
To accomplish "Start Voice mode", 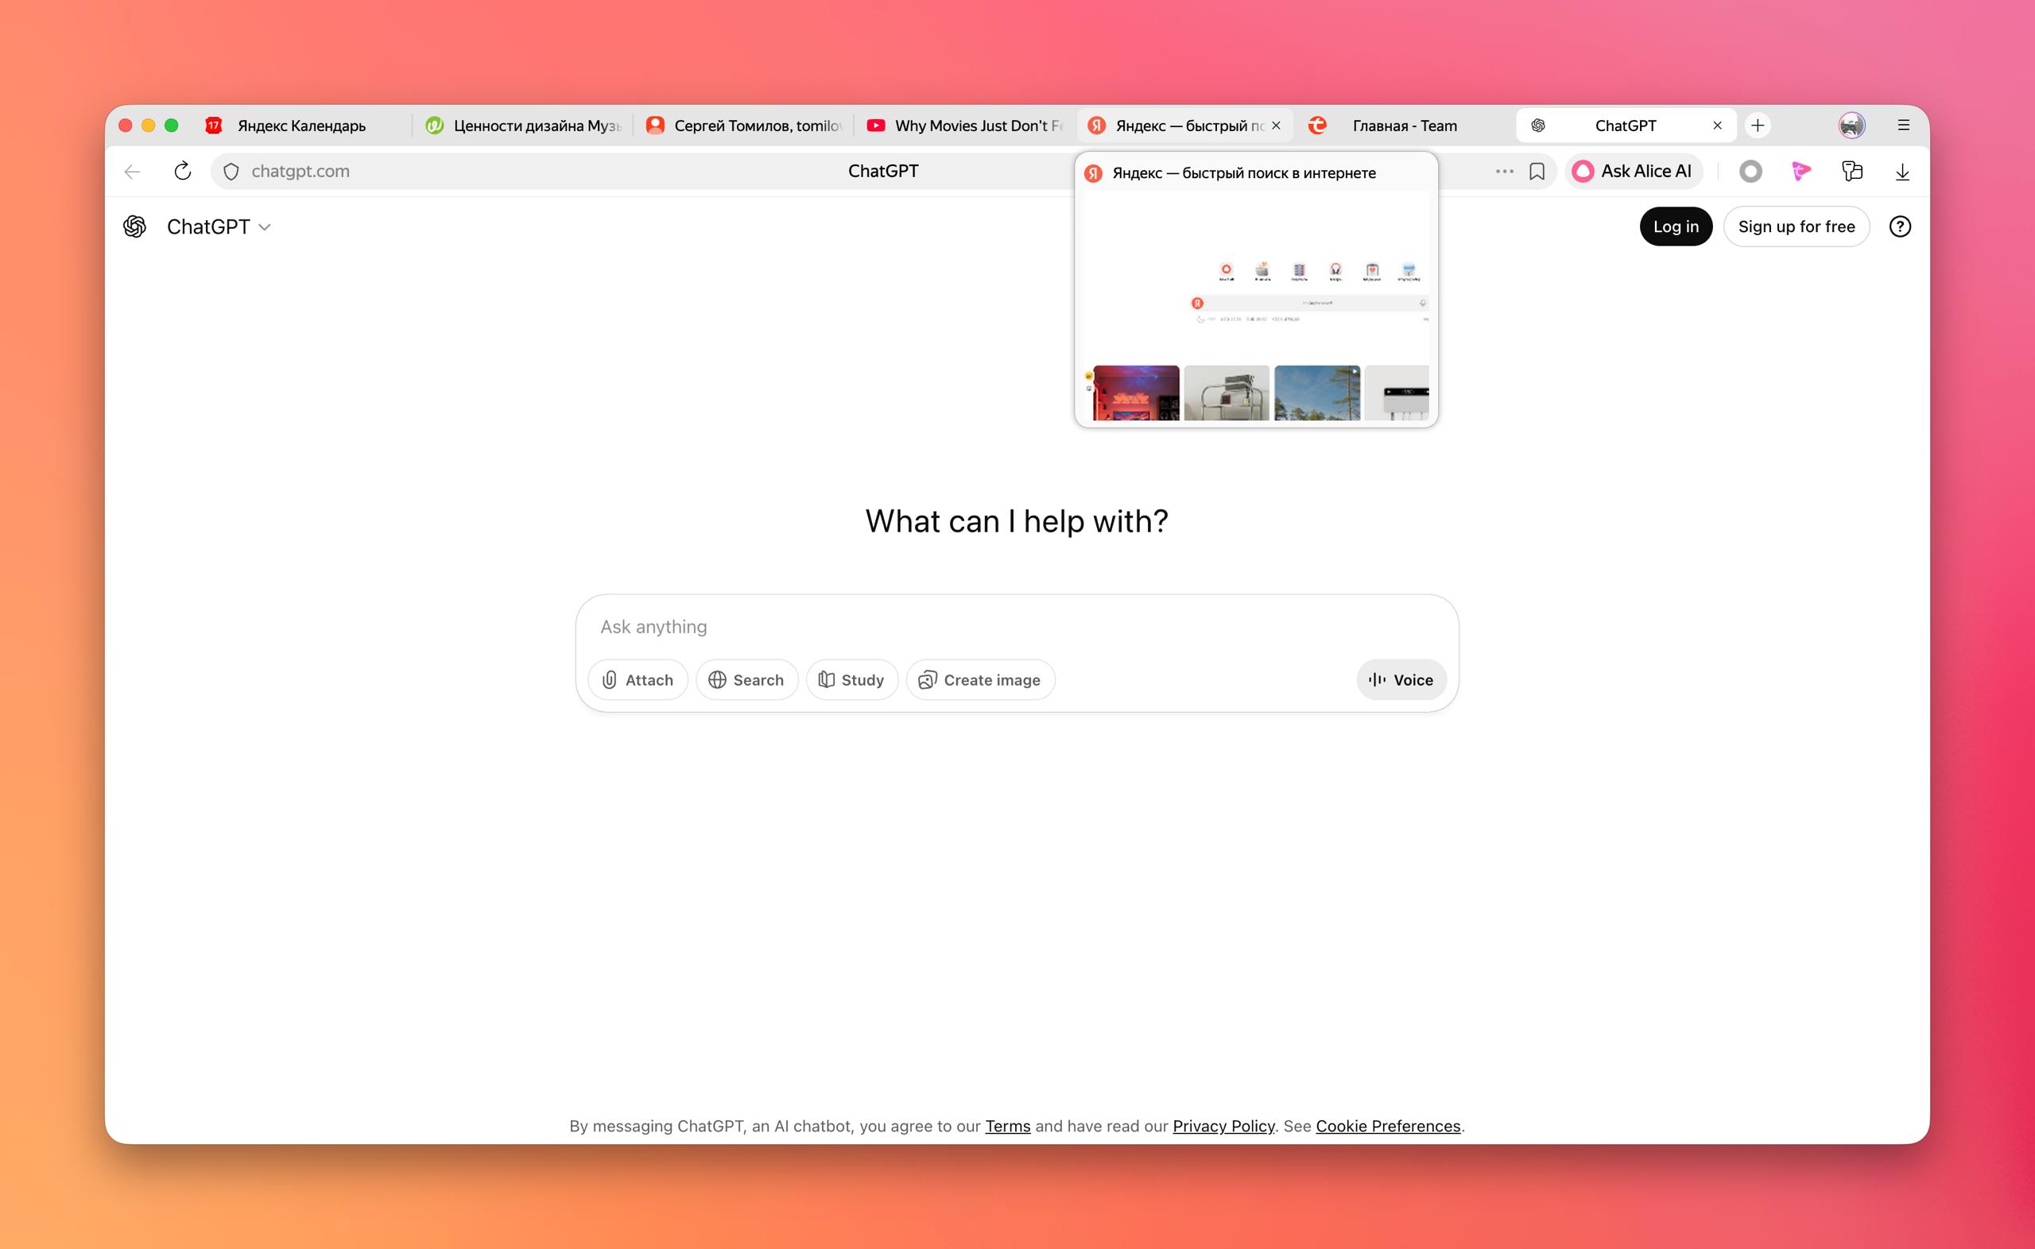I will (1401, 680).
